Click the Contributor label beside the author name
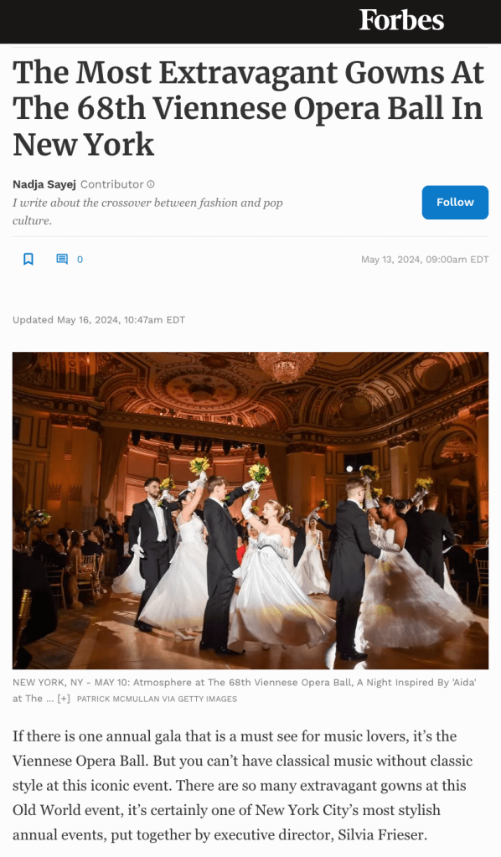Image resolution: width=501 pixels, height=857 pixels. [112, 184]
